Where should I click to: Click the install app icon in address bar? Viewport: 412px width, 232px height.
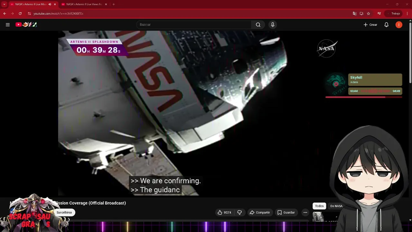tap(361, 14)
